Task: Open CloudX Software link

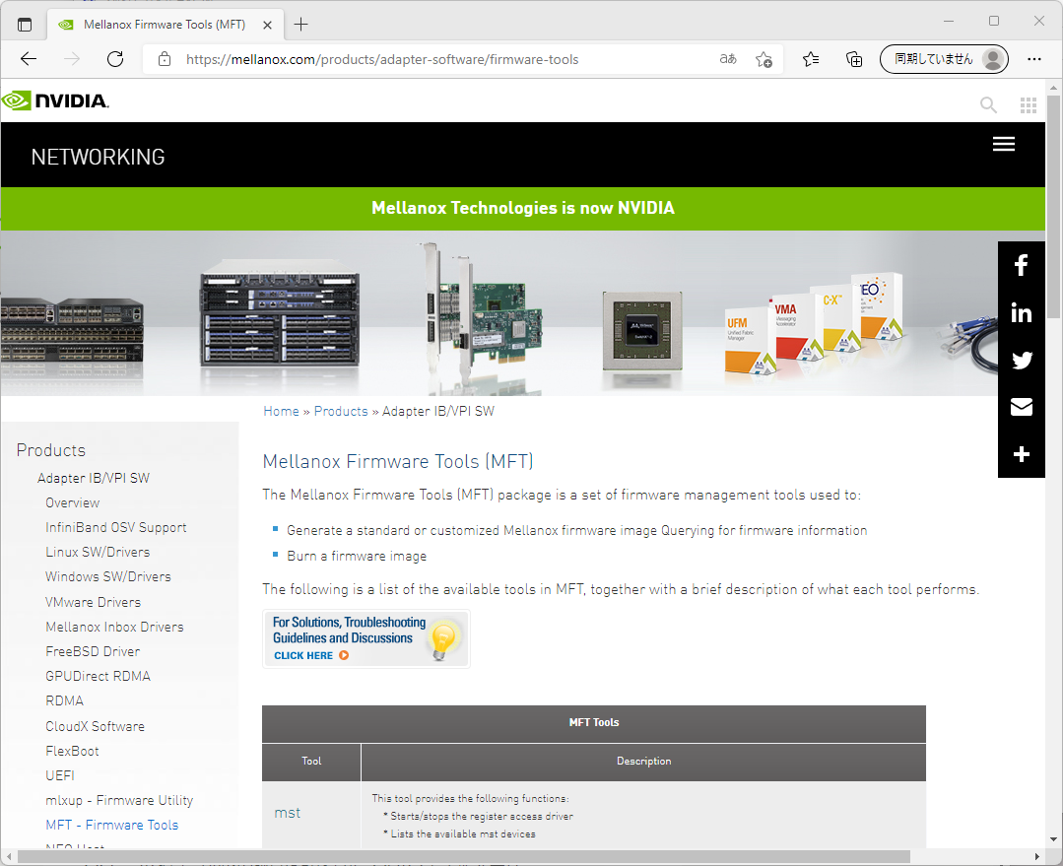Action: point(95,726)
